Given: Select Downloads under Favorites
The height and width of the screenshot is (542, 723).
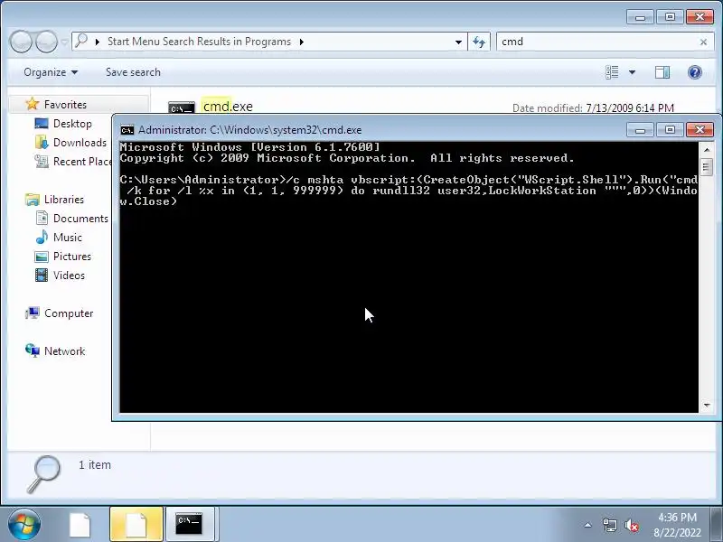Looking at the screenshot, I should tap(80, 143).
